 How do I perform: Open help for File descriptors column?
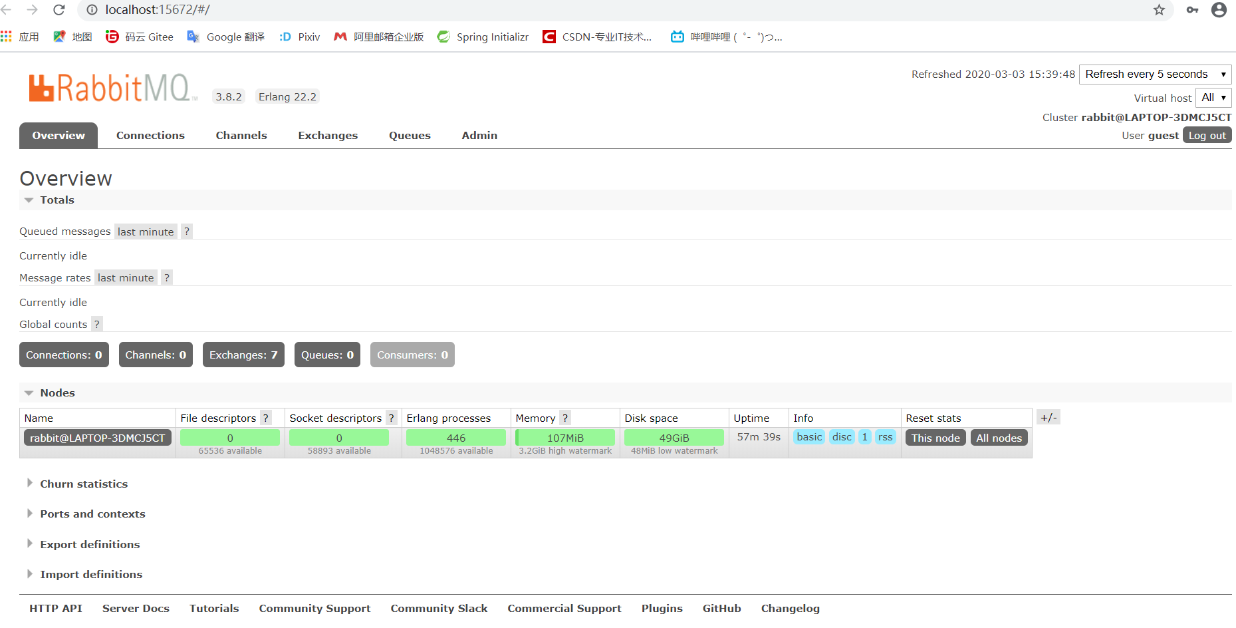point(266,418)
